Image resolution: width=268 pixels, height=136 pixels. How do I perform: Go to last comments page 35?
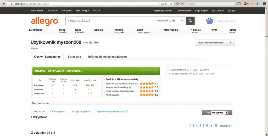click(x=216, y=126)
